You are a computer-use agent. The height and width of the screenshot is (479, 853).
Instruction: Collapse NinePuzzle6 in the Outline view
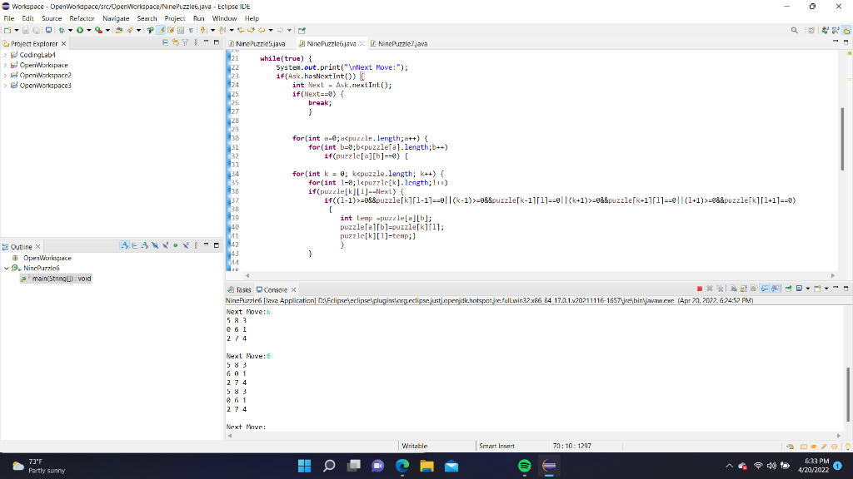pos(7,269)
